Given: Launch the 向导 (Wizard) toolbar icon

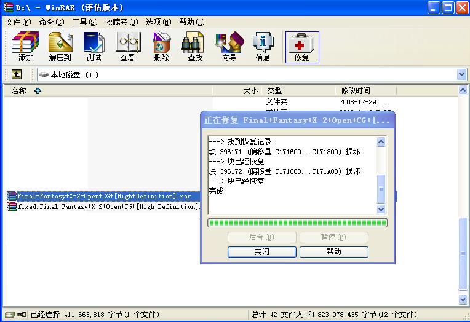Looking at the screenshot, I should [x=229, y=47].
